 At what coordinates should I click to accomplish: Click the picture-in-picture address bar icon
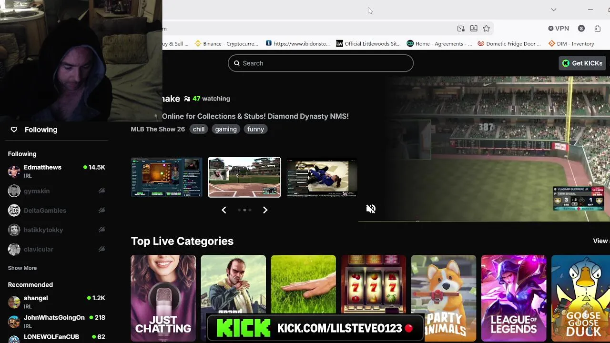(461, 29)
